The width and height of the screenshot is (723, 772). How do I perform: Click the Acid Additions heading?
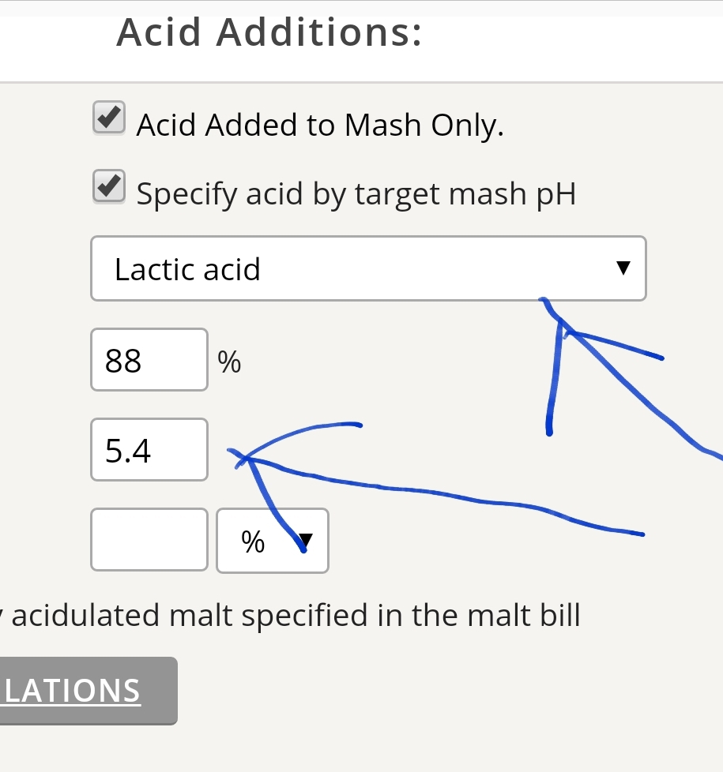tap(269, 32)
